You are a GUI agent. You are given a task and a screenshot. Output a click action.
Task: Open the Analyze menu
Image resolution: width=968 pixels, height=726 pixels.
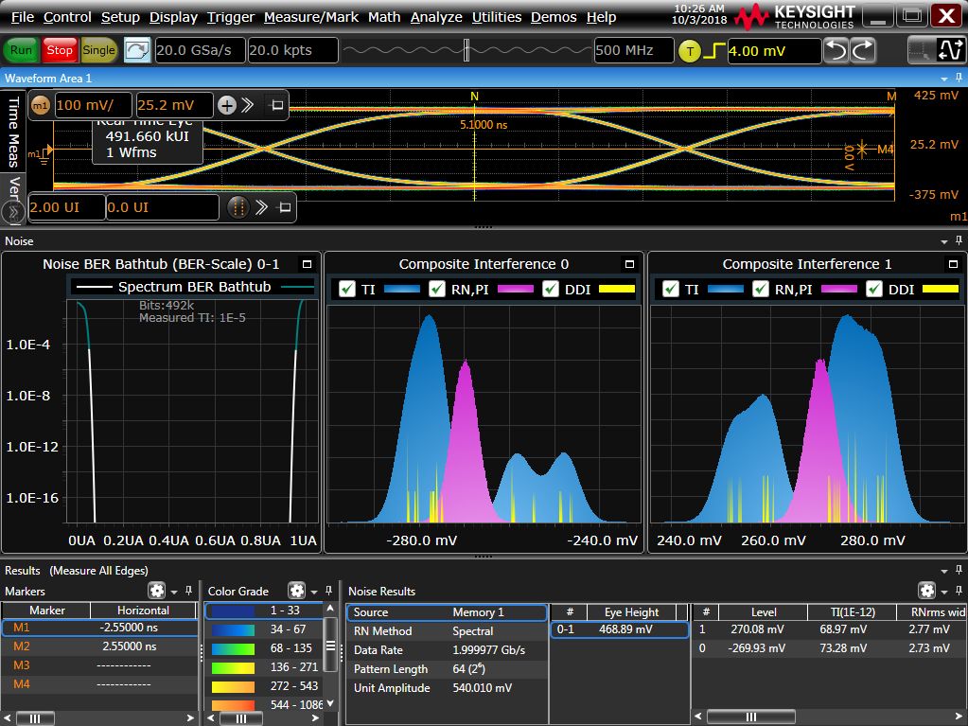pyautogui.click(x=435, y=17)
